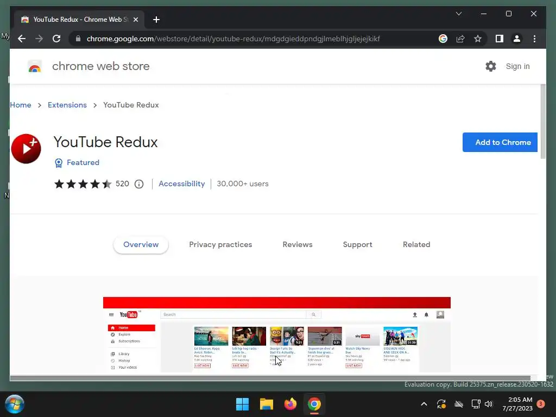The height and width of the screenshot is (417, 556).
Task: Open a new tab with the plus button
Action: (156, 20)
